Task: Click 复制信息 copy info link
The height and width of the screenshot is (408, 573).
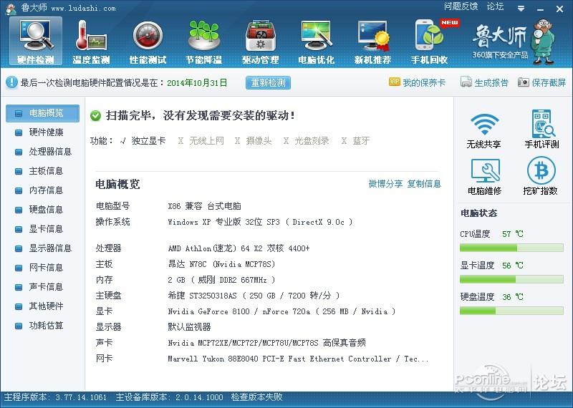Action: [x=424, y=184]
